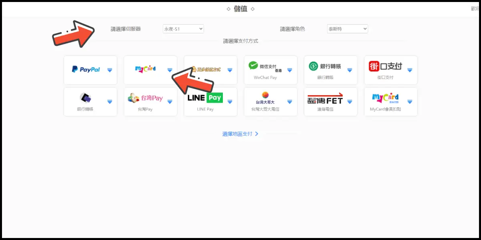
Task: Click the WeChat Pay caption text
Action: pyautogui.click(x=265, y=78)
